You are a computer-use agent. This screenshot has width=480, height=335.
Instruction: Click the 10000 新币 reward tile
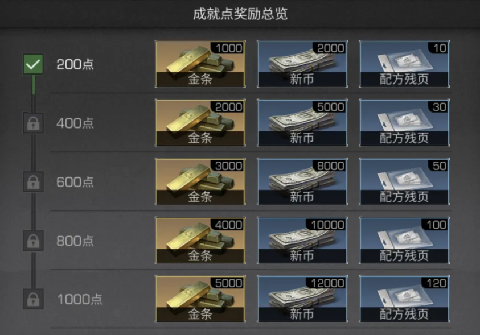pos(302,241)
